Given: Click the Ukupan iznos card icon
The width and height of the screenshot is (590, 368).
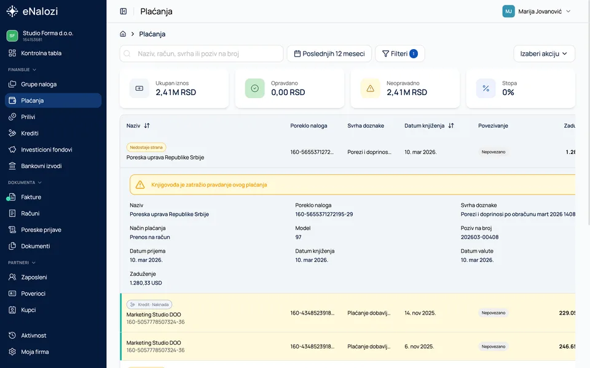Looking at the screenshot, I should click(x=140, y=88).
